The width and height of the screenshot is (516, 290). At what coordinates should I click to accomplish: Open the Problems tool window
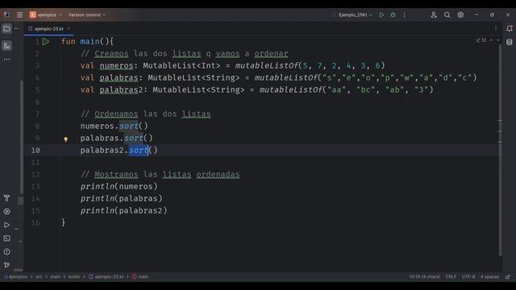(x=6, y=252)
